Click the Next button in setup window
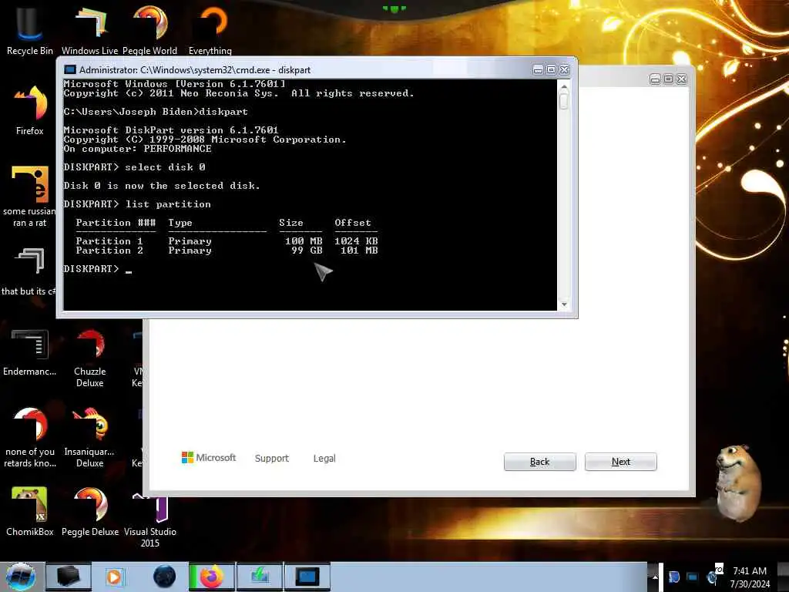Viewport: 789px width, 592px height. click(x=621, y=462)
